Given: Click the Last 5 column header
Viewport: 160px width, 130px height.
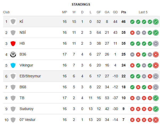Looking at the screenshot, I should (143, 12).
